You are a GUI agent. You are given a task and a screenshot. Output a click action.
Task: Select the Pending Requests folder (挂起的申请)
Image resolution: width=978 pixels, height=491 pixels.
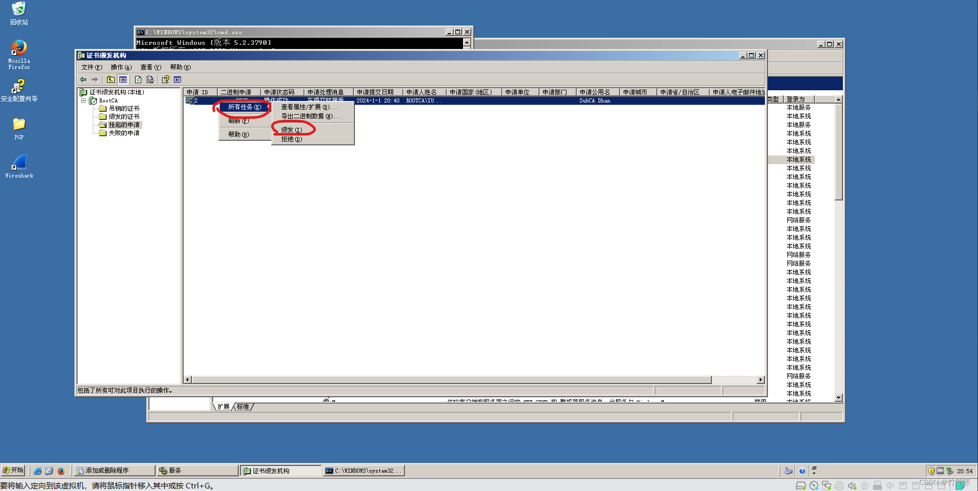click(x=124, y=125)
